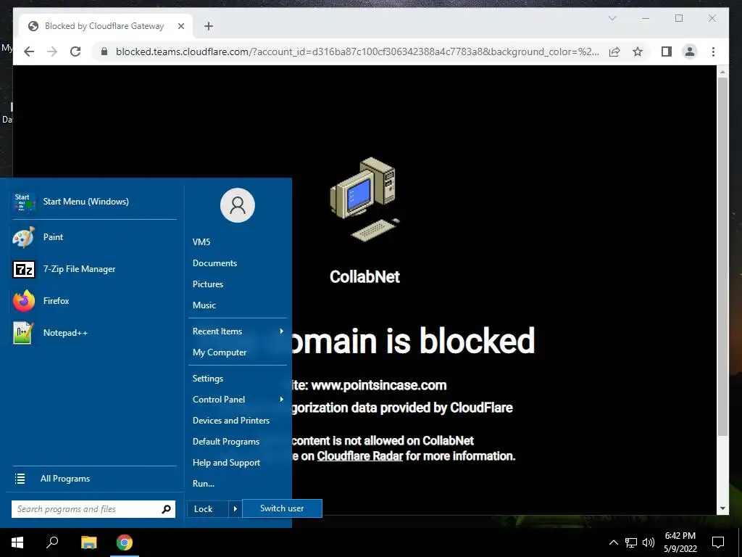Screen dimensions: 742x557
Task: Click the Windows Start button on taskbar
Action: point(17,542)
